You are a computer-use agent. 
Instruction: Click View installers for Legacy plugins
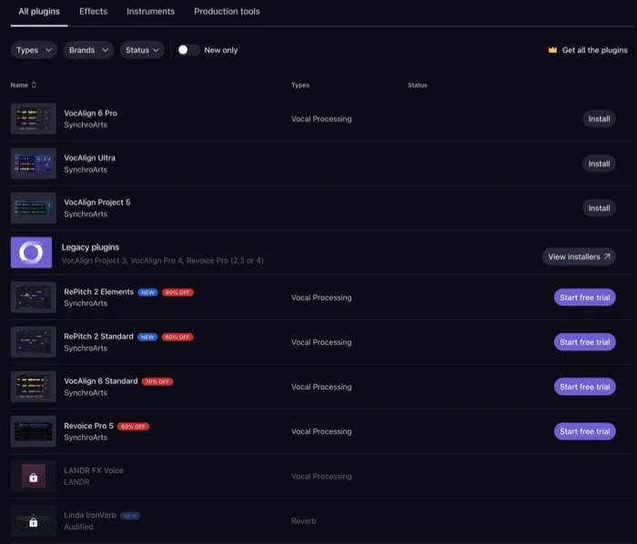pyautogui.click(x=579, y=257)
